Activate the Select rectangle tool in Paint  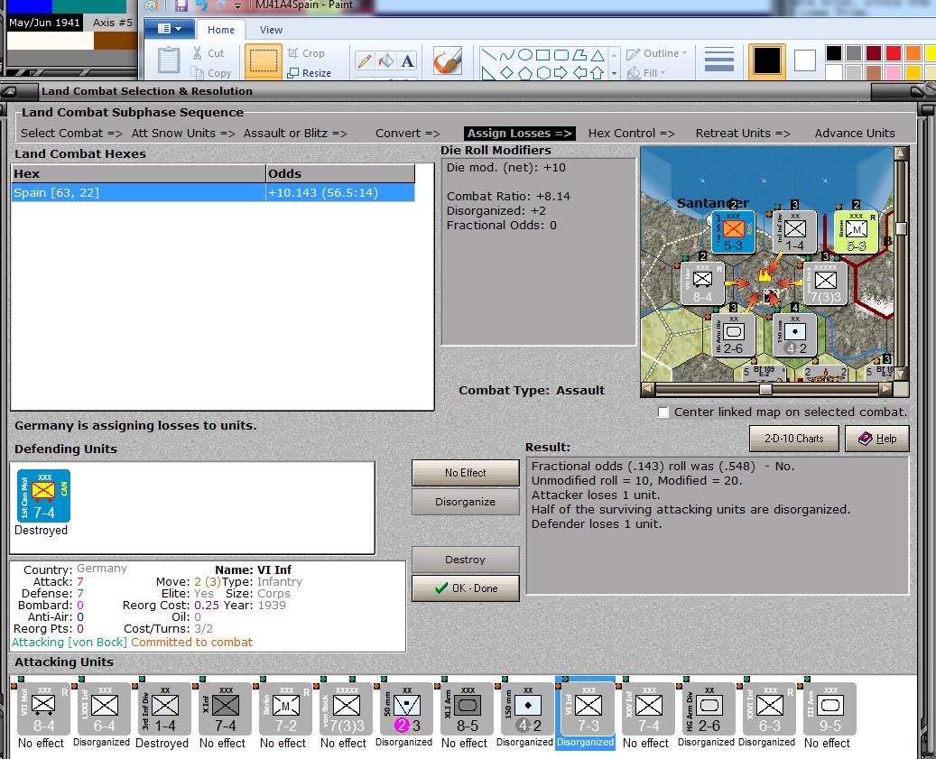(x=264, y=60)
